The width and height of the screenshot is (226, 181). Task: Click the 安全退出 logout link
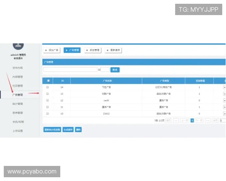(x=18, y=58)
